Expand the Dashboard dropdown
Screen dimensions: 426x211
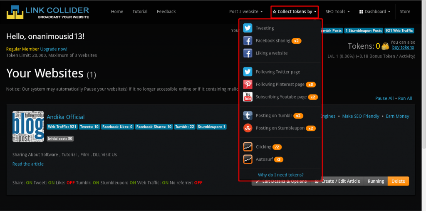(x=375, y=12)
